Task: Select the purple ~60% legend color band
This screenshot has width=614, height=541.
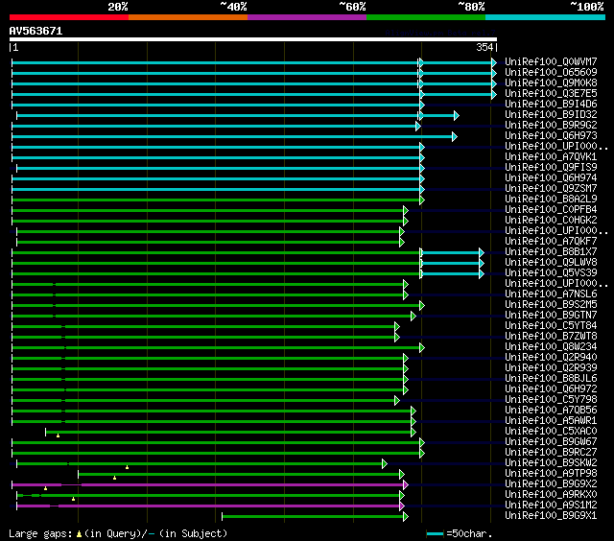Action: click(x=306, y=16)
